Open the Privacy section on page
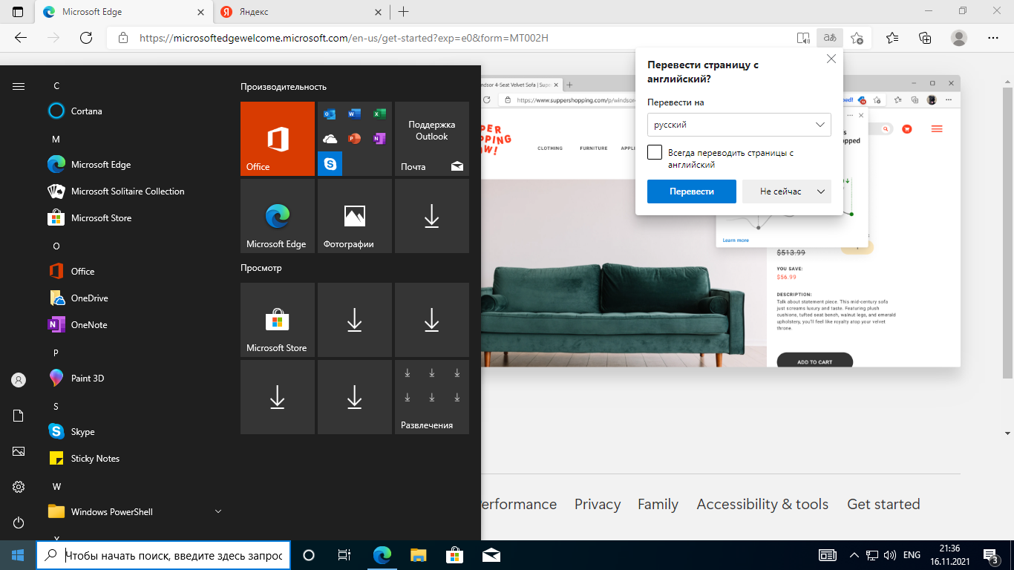Image resolution: width=1014 pixels, height=570 pixels. 597,505
